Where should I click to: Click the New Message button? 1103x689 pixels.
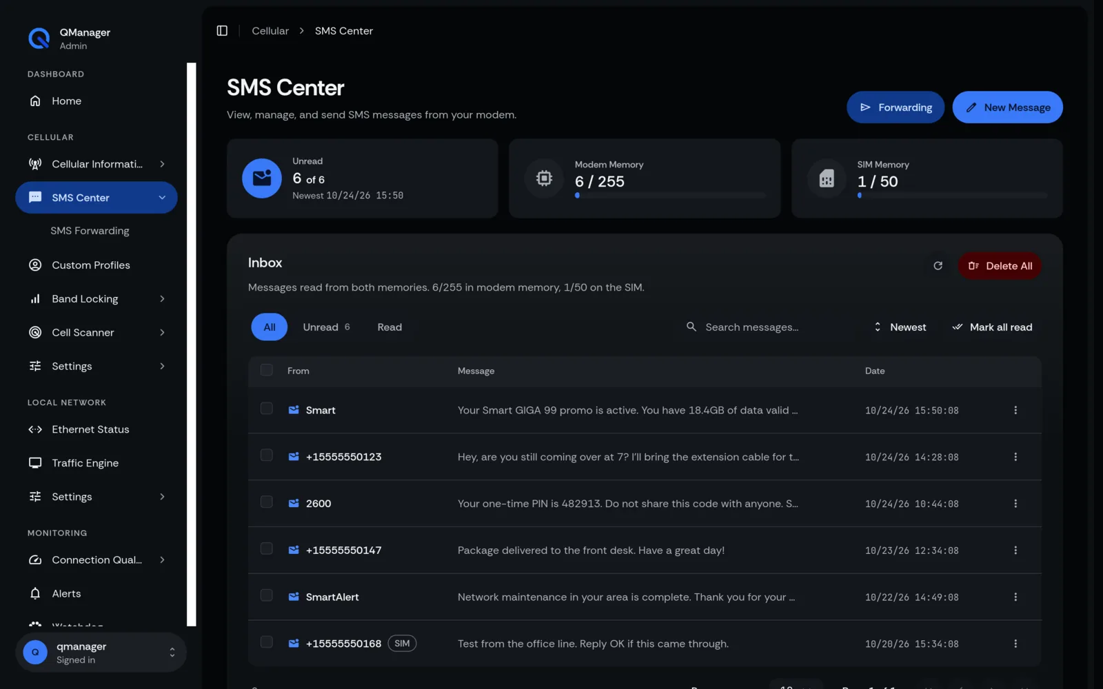pos(1007,107)
